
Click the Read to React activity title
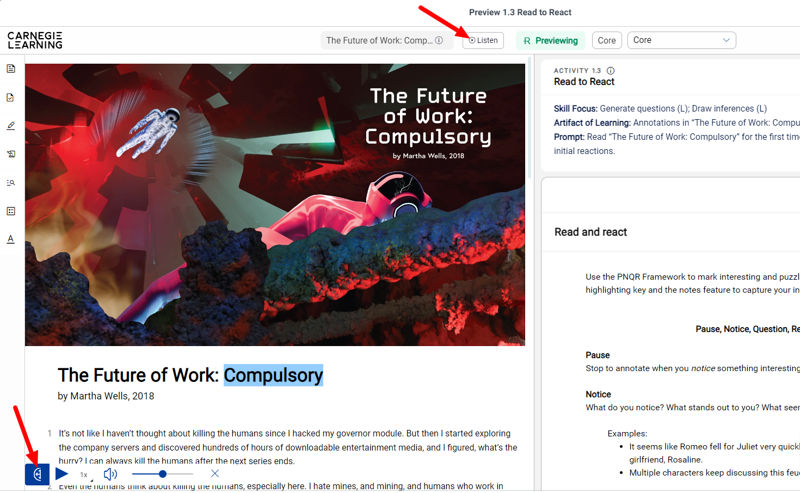click(x=584, y=82)
